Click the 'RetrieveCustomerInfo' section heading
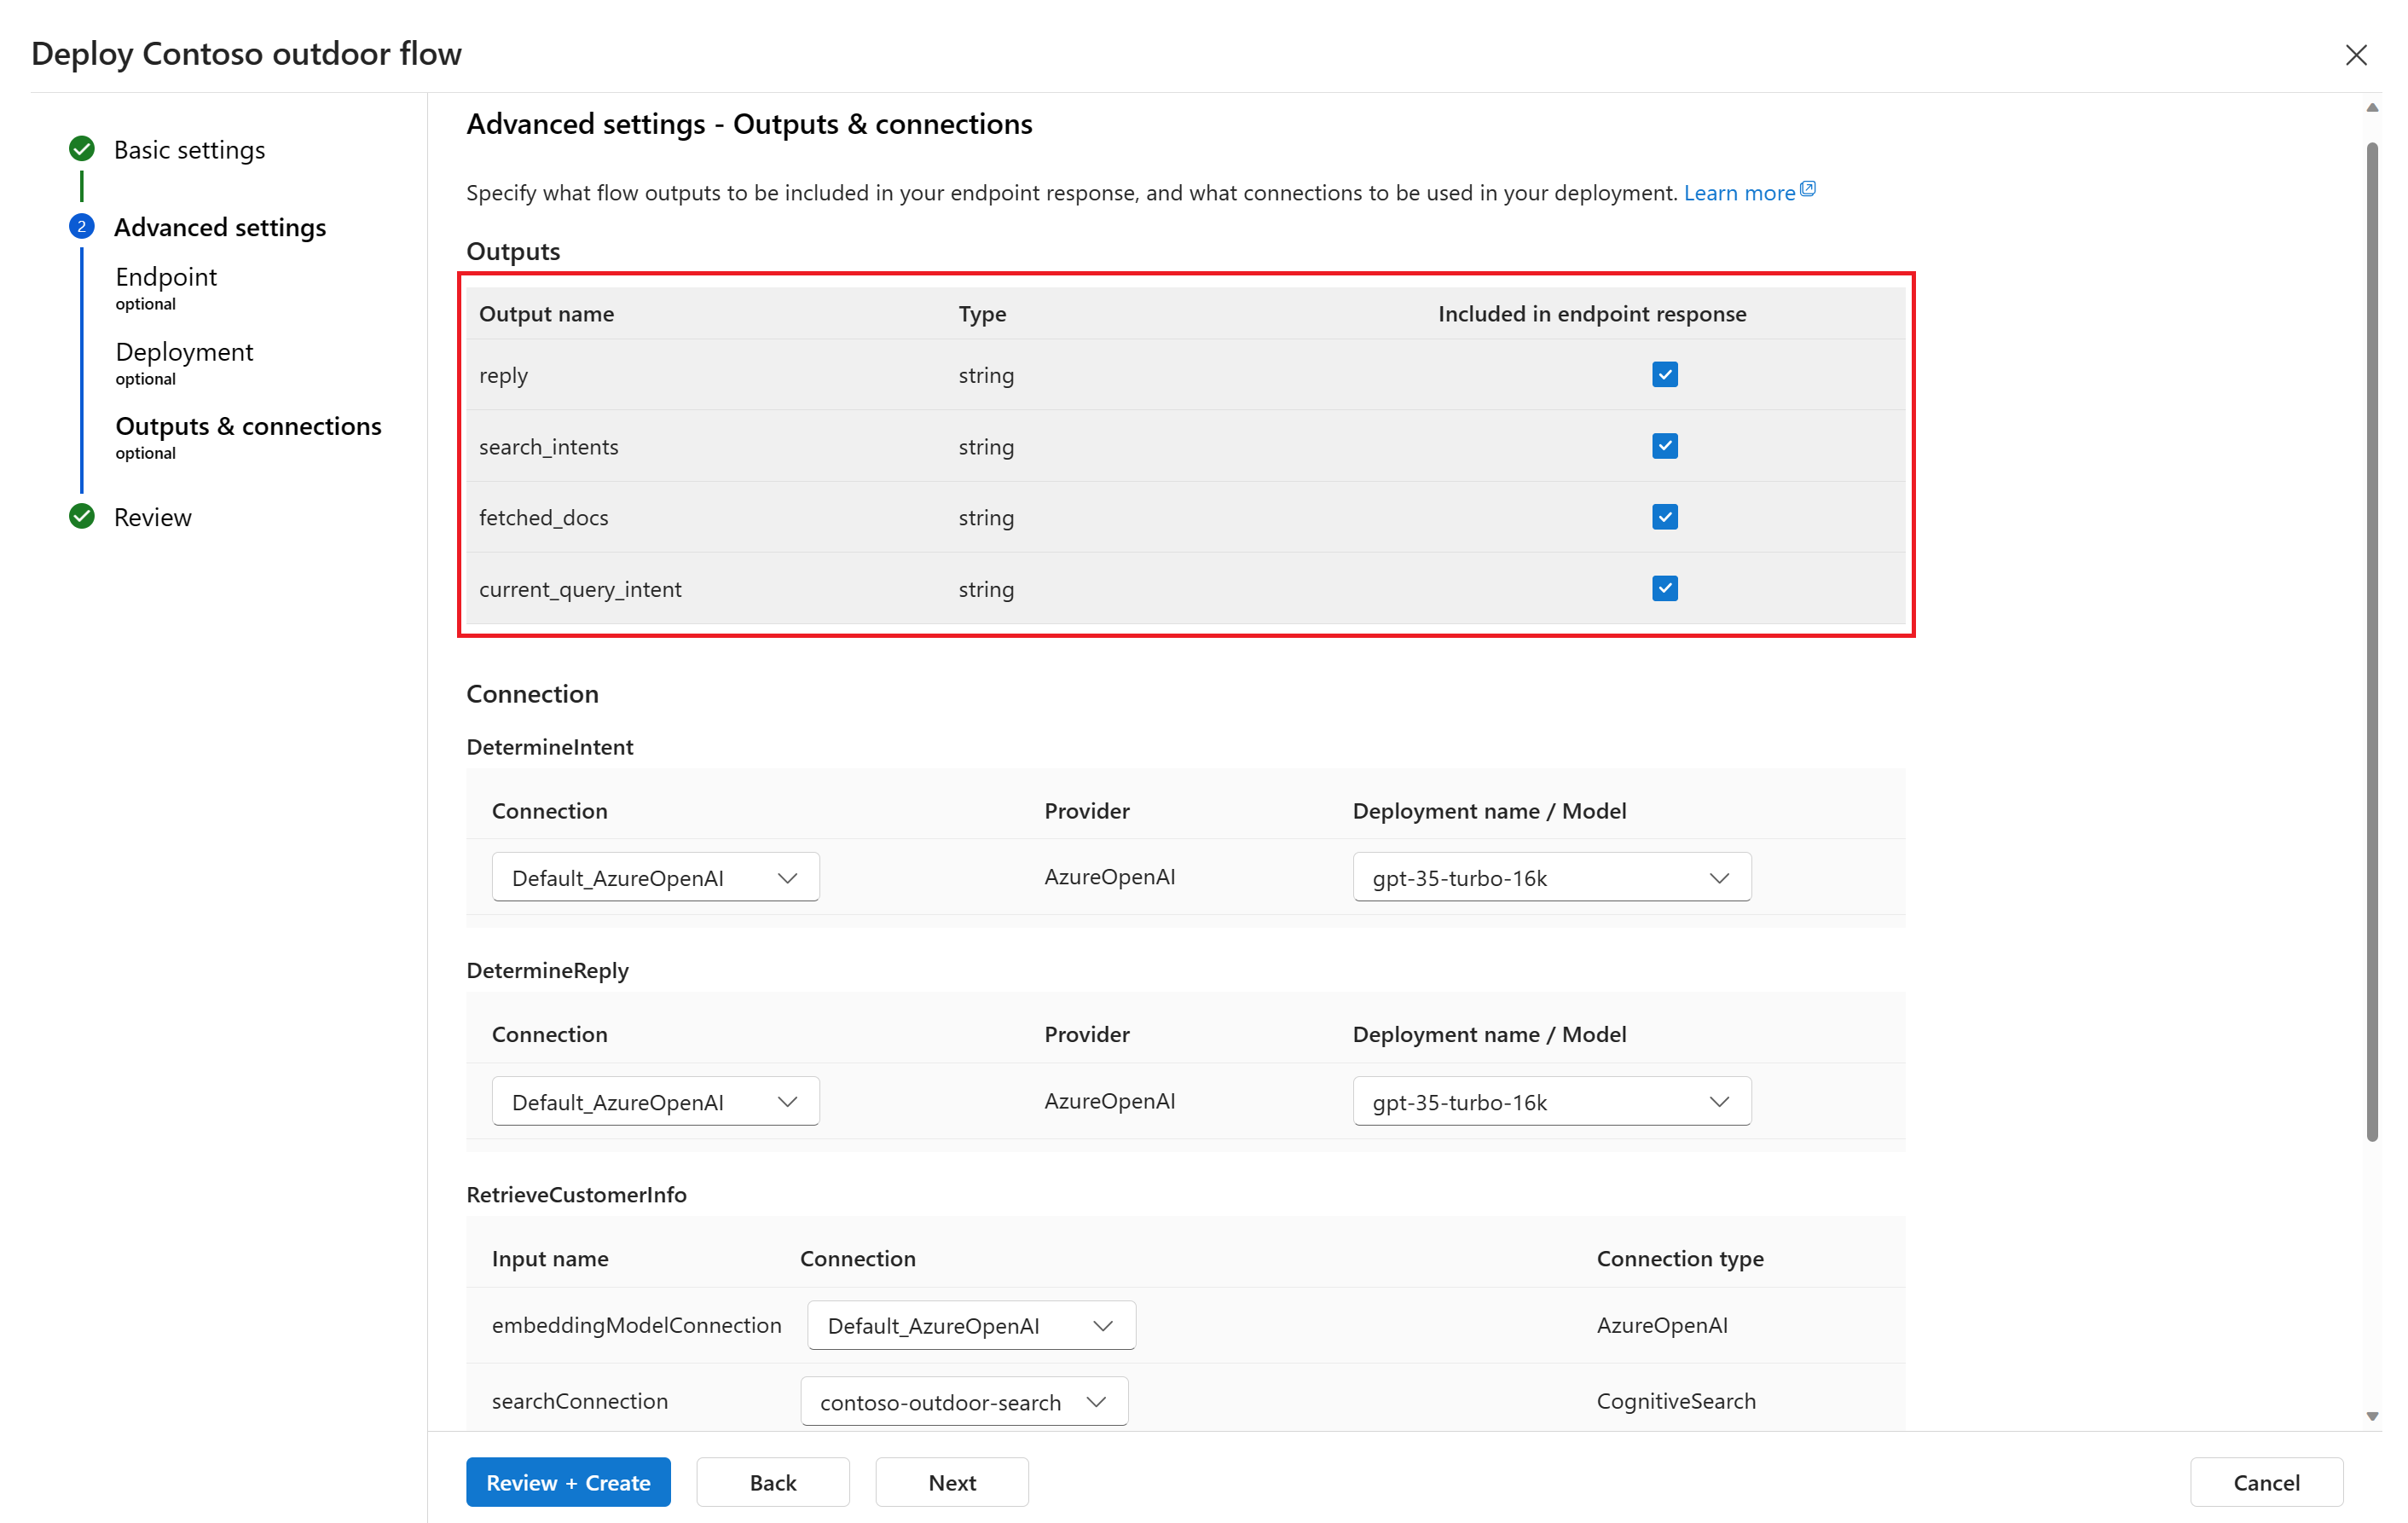Image resolution: width=2408 pixels, height=1523 pixels. pyautogui.click(x=576, y=1194)
